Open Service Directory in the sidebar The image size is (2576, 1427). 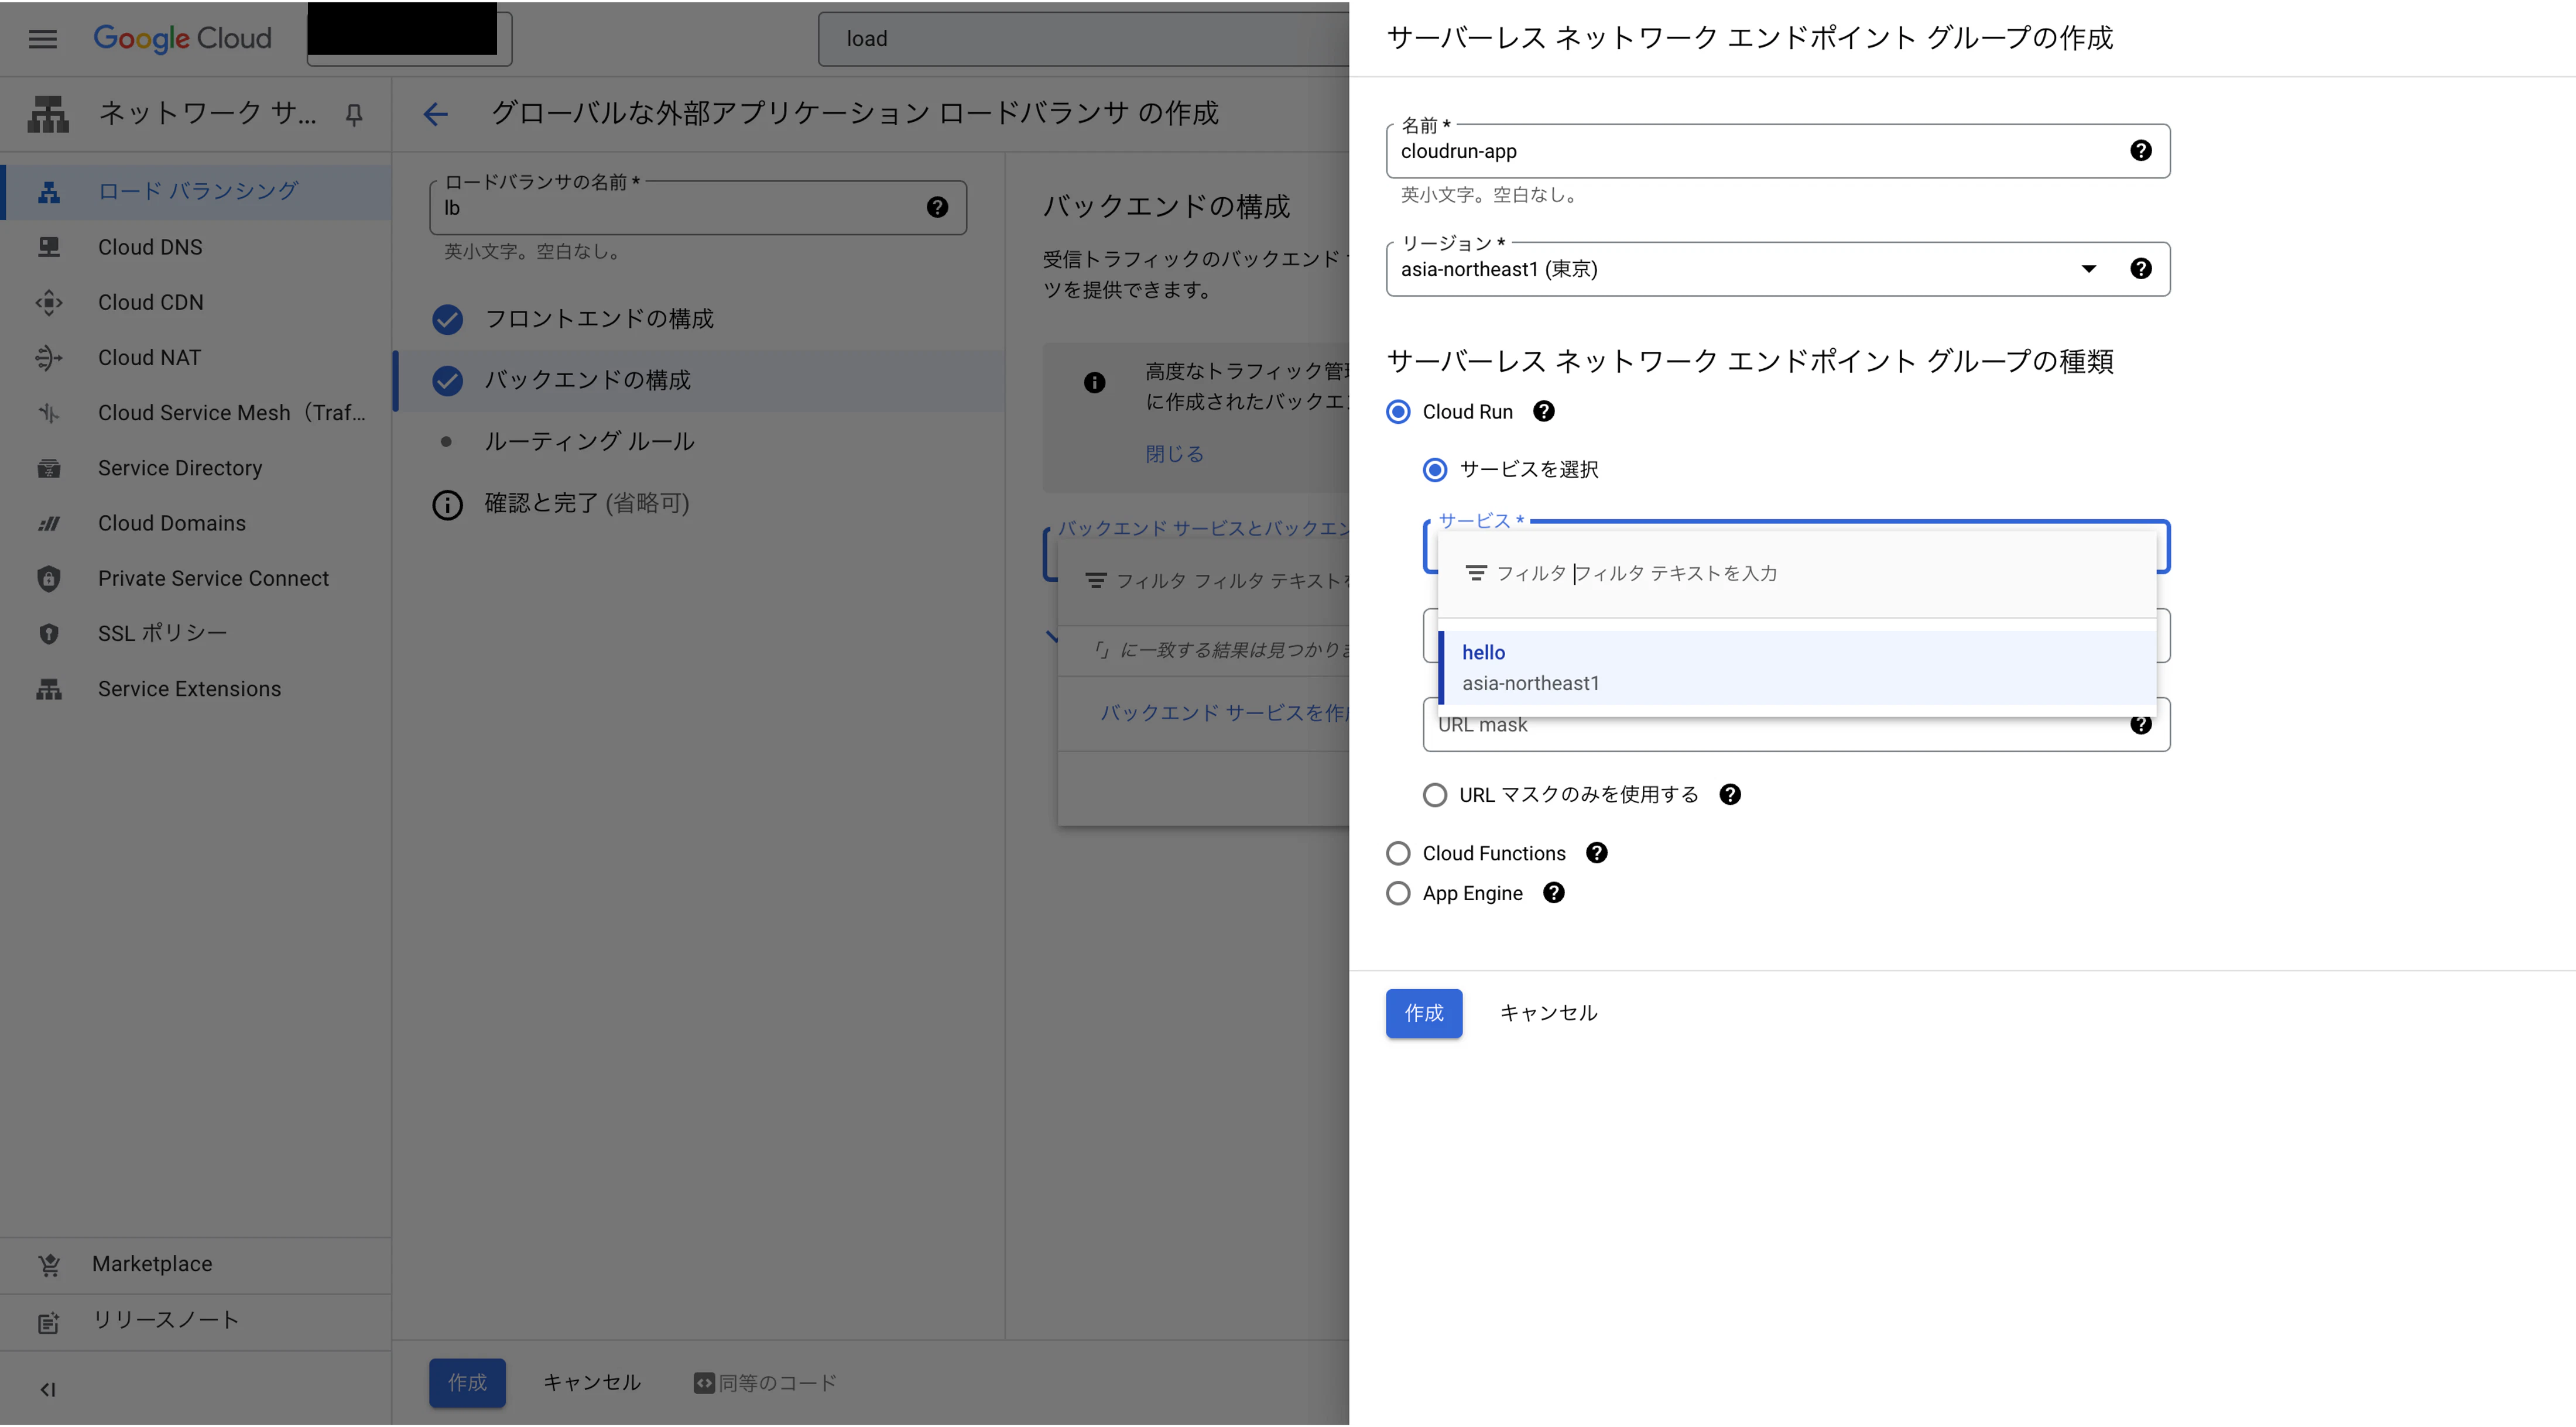[197, 468]
